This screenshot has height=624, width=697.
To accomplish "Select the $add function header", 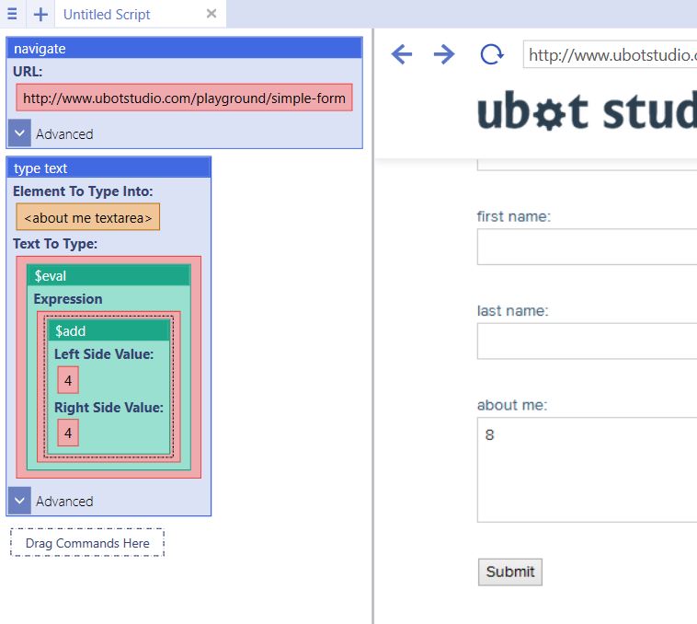I will click(x=109, y=331).
